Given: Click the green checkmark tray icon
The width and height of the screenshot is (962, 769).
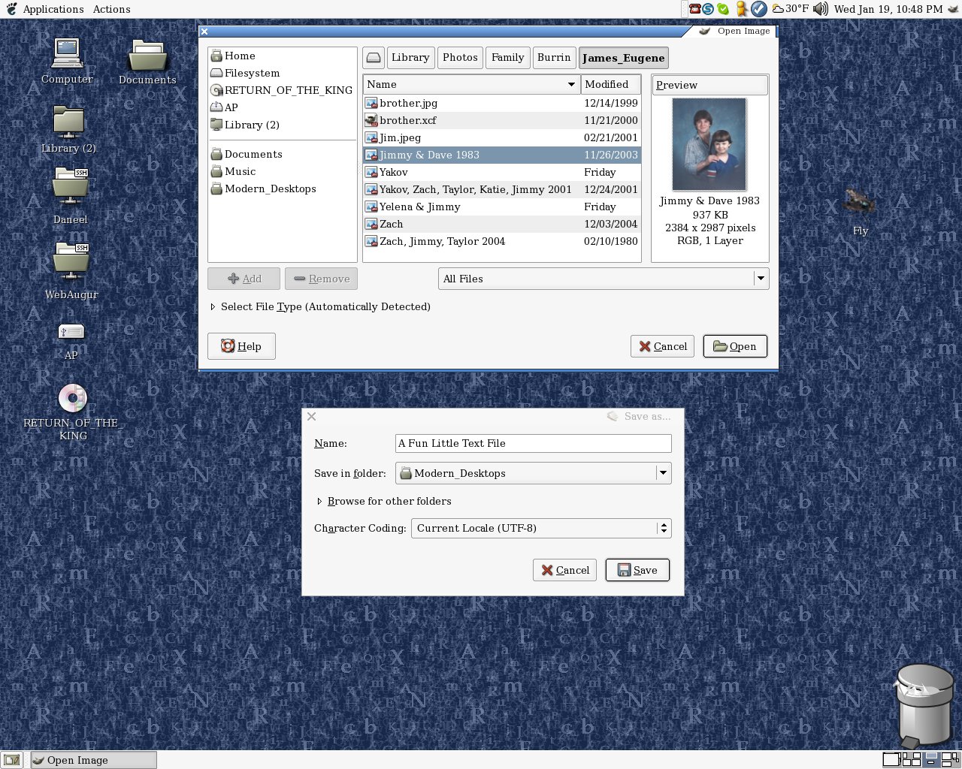Looking at the screenshot, I should click(x=722, y=9).
